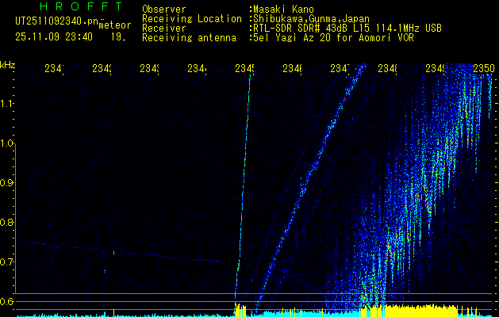Click the 1.0 kHz frequency tick
The height and width of the screenshot is (317, 499).
pos(8,143)
